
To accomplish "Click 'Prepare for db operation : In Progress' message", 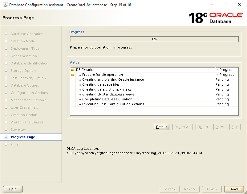I will click(x=101, y=47).
